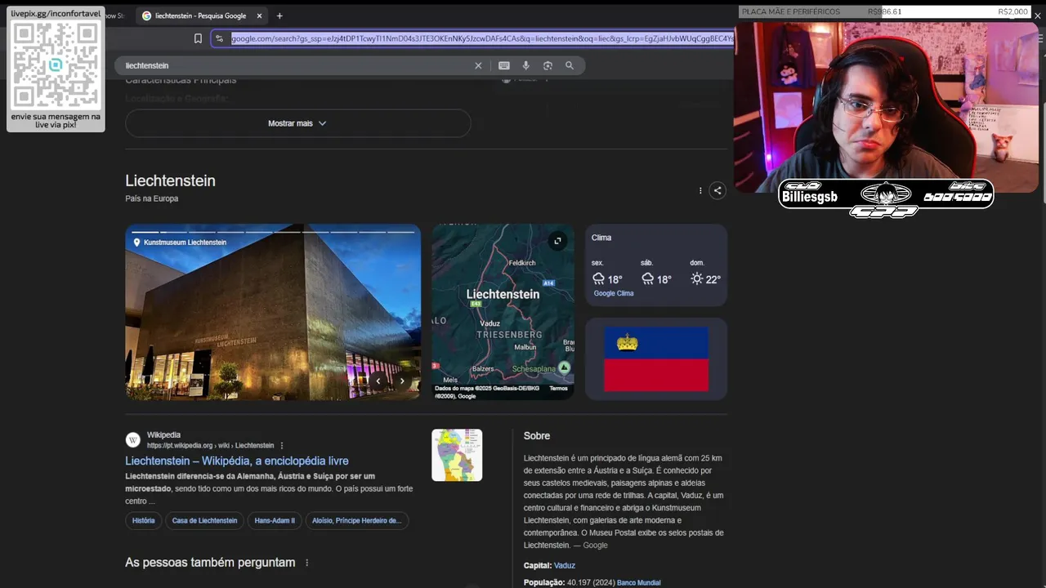Open new browser tab with plus
1046x588 pixels.
coord(279,16)
